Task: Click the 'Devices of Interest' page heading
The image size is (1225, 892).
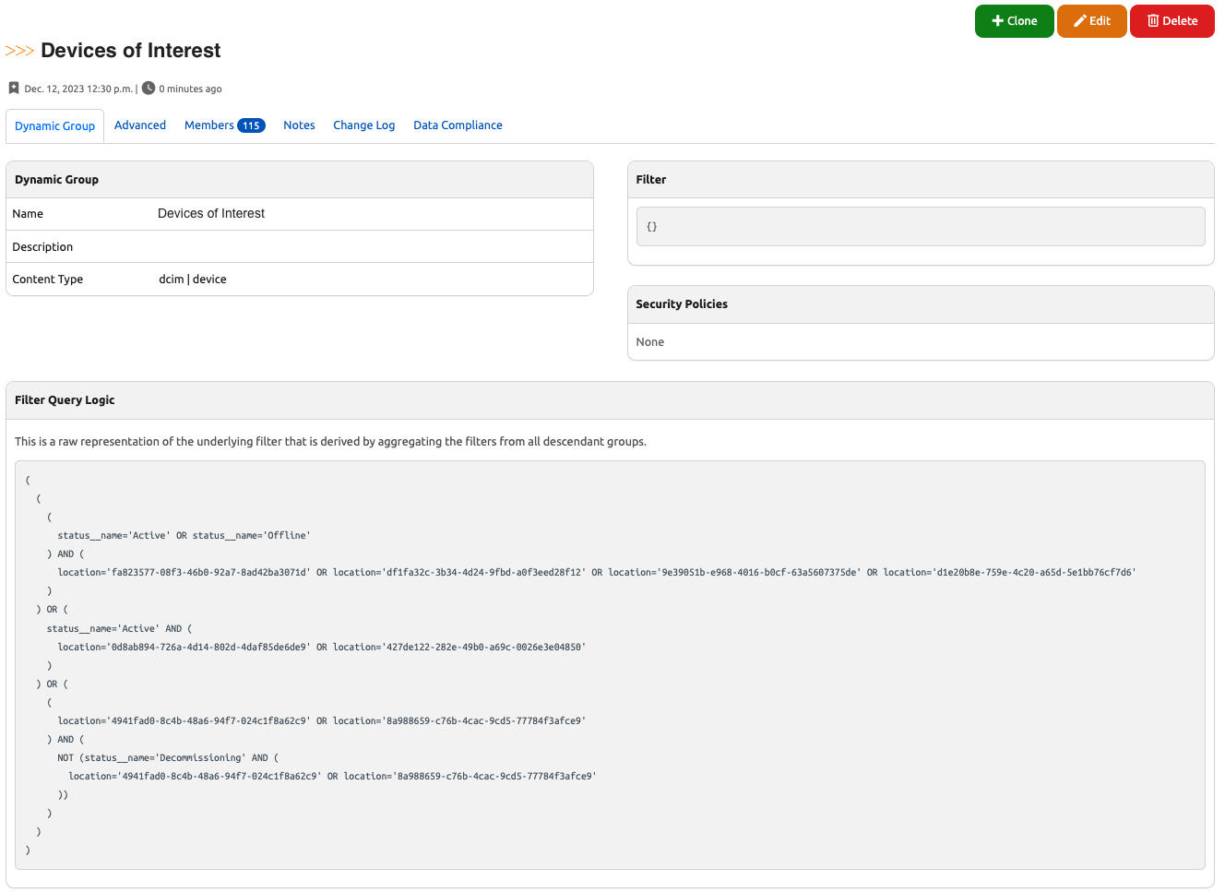Action: [x=131, y=51]
